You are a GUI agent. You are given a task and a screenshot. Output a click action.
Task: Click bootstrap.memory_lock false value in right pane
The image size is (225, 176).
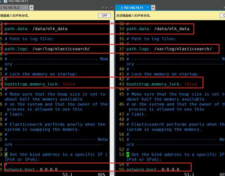tap(191, 84)
